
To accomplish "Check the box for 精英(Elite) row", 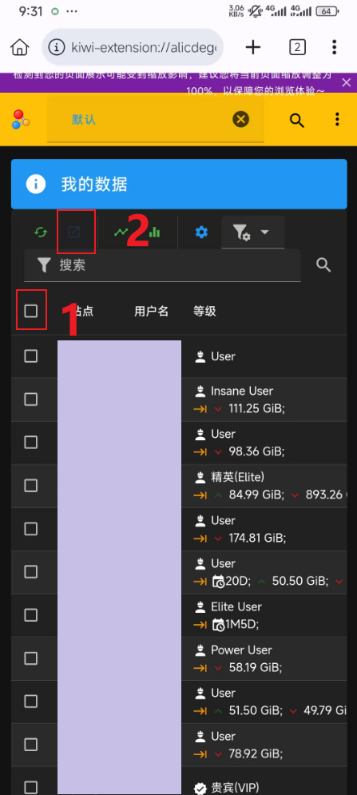I will (x=31, y=485).
